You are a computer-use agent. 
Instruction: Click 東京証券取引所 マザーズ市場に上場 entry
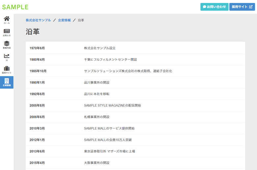(109, 151)
